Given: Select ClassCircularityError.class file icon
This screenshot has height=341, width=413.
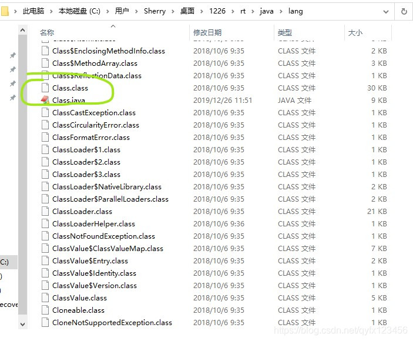Looking at the screenshot, I should pos(45,125).
